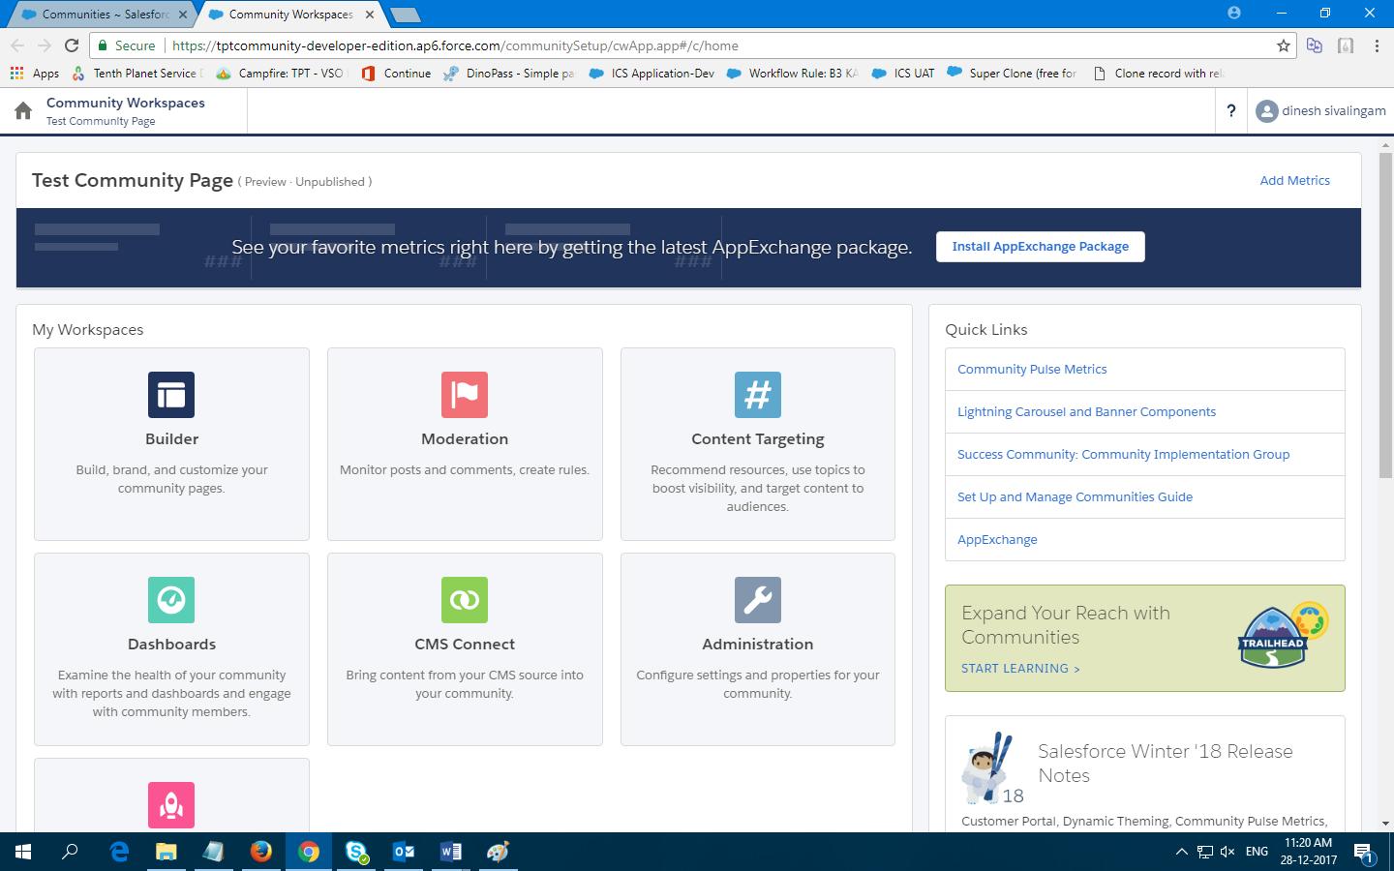Click the Community Workspaces header title

[x=126, y=103]
